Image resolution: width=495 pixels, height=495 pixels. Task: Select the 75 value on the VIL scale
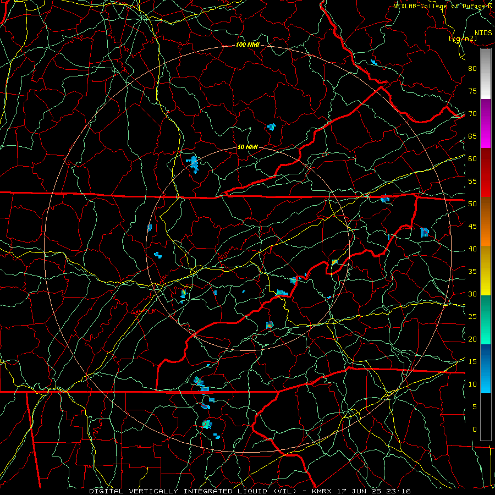[x=472, y=91]
